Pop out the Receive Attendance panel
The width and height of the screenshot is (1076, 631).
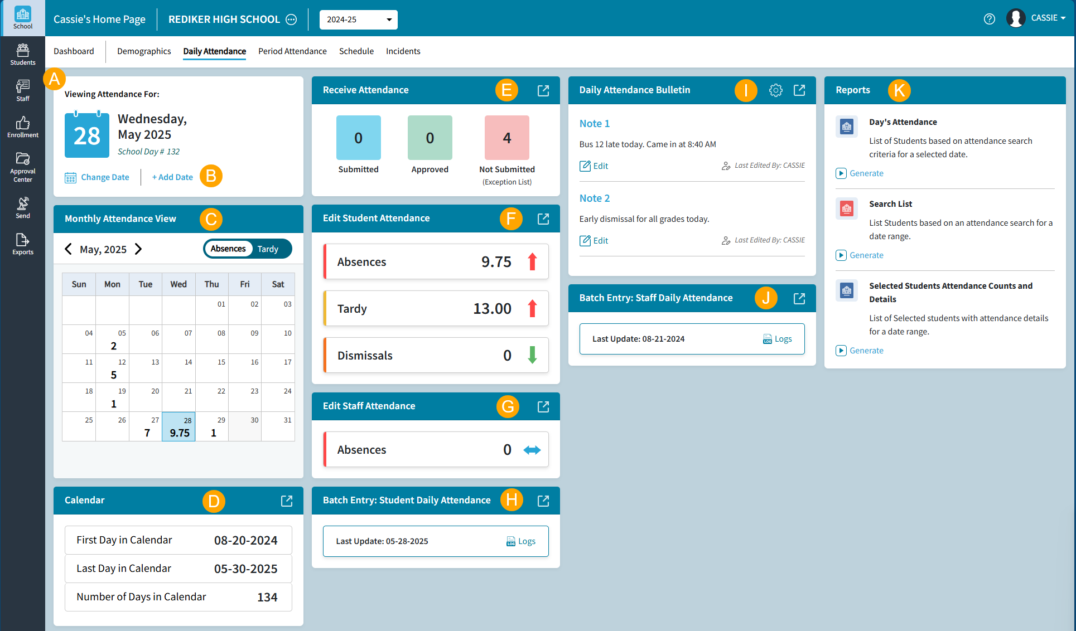543,90
